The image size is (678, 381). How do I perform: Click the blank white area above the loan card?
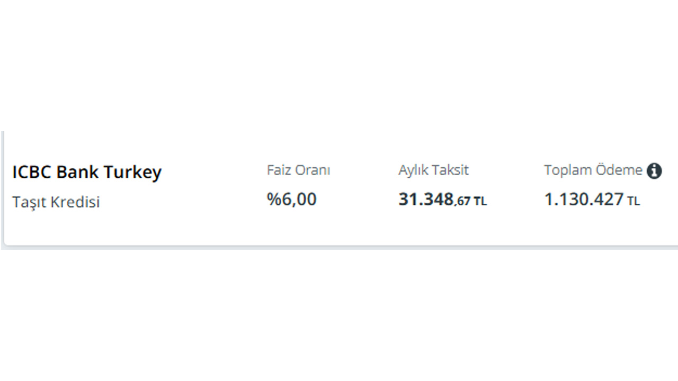(339, 63)
